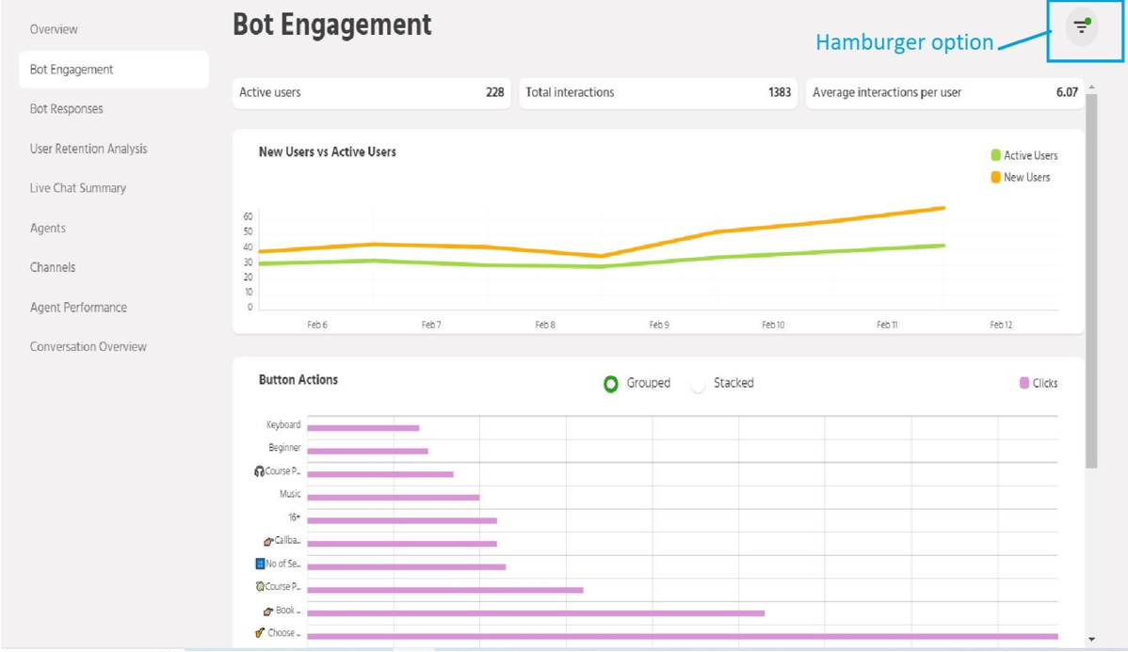Viewport: 1128px width, 652px height.
Task: Open the hamburger filter icon
Action: [1081, 27]
